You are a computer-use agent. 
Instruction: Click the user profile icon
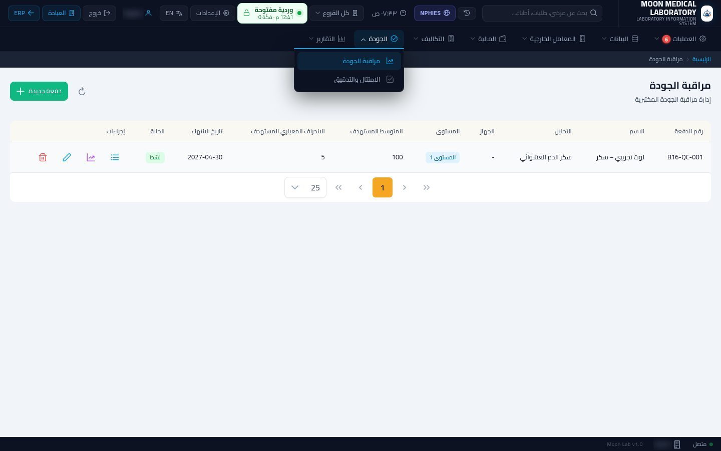coord(148,13)
